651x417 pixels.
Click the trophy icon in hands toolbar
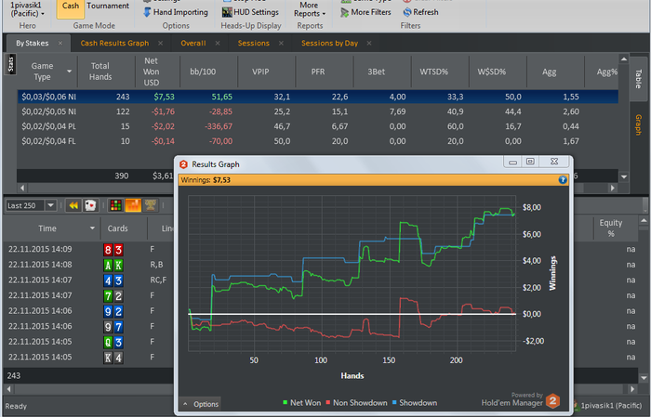tap(151, 205)
